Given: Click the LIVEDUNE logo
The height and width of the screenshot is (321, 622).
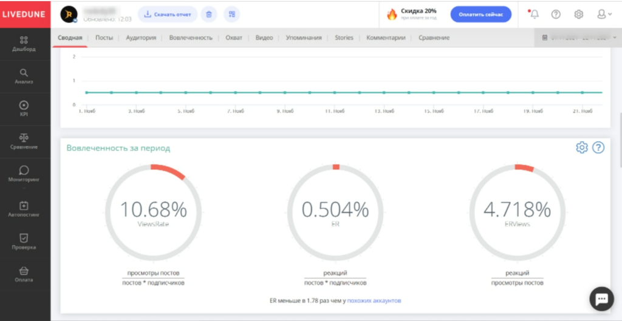Looking at the screenshot, I should pyautogui.click(x=25, y=15).
